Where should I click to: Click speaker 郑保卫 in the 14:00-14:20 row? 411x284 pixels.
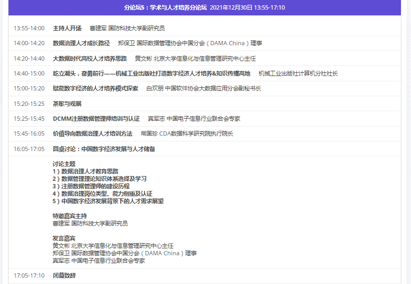point(125,43)
